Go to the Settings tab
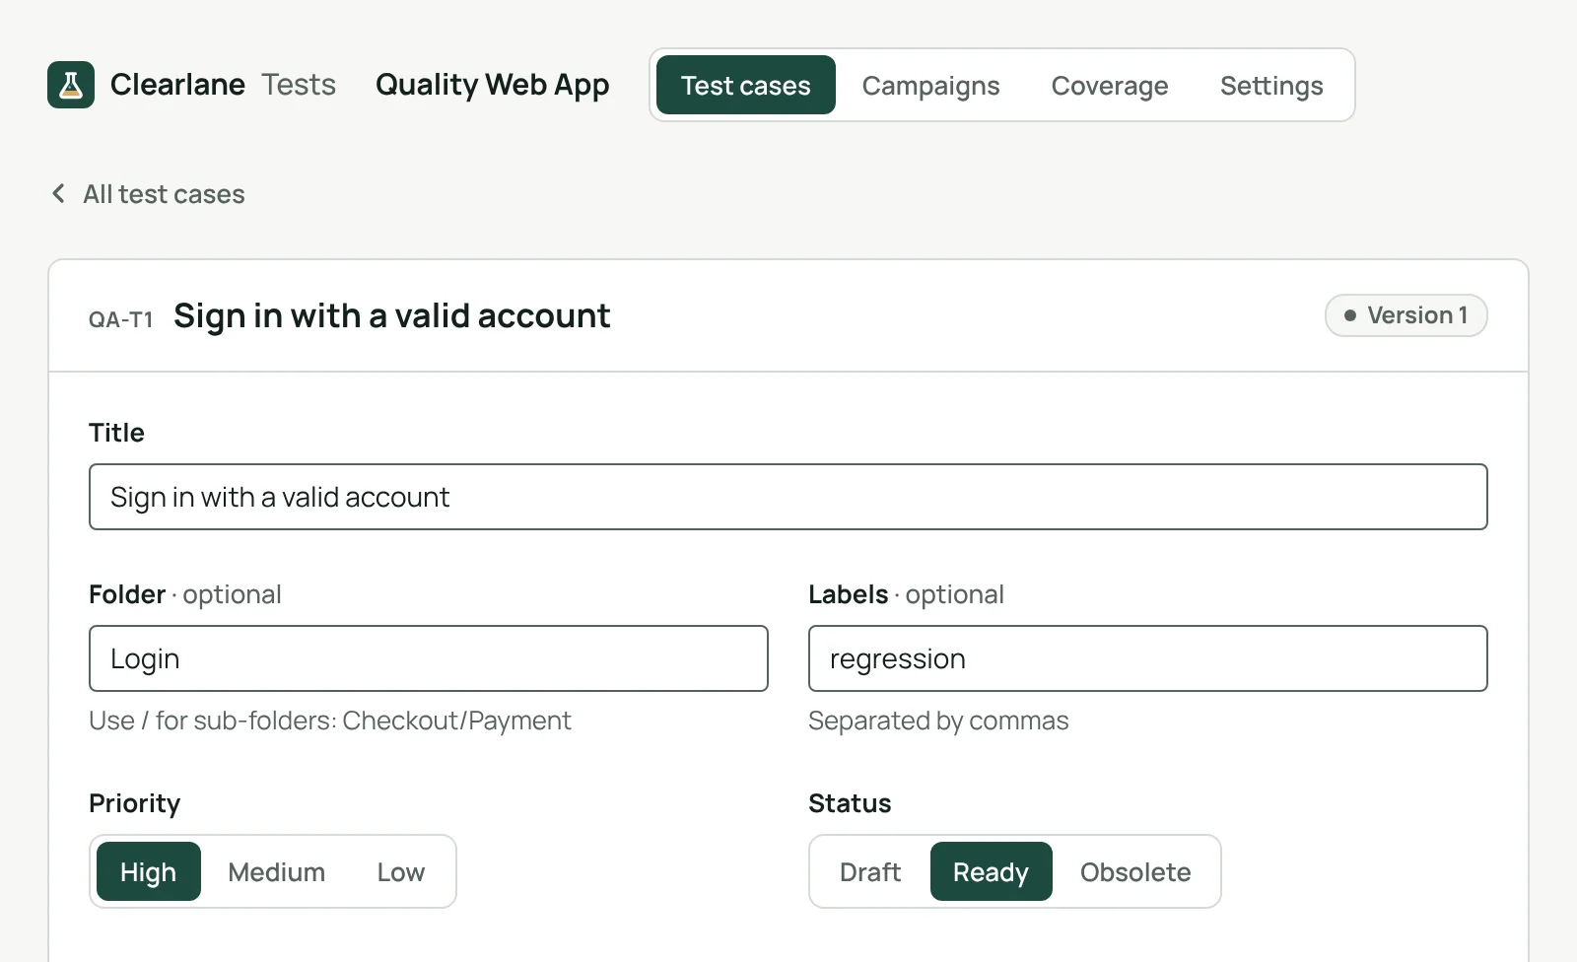The width and height of the screenshot is (1577, 962). tap(1271, 85)
